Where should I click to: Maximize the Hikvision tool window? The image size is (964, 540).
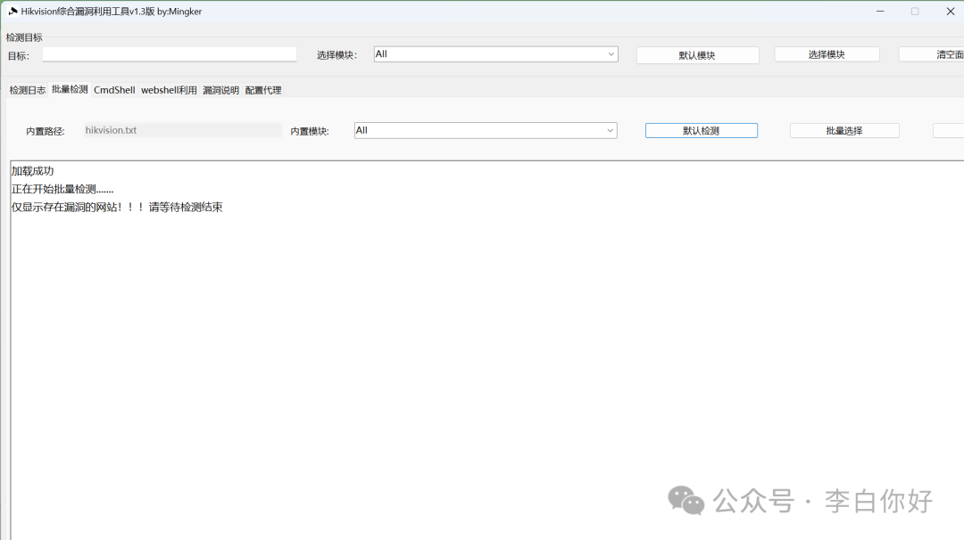(915, 12)
